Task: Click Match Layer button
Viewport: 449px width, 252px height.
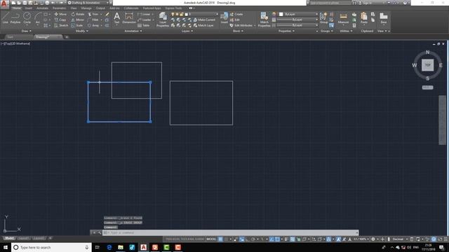Action: click(203, 25)
